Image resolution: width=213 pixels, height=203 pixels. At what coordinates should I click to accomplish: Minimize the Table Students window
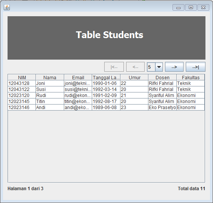coord(178,7)
